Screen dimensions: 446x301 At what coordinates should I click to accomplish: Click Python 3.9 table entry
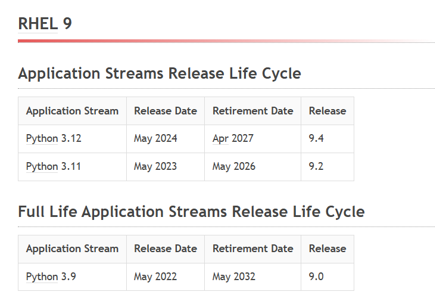tap(51, 277)
